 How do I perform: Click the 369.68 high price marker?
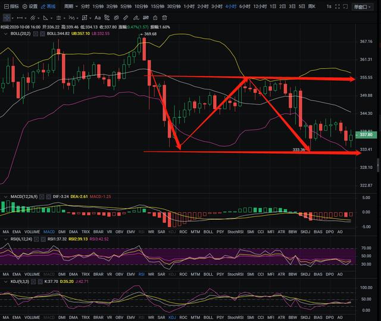pyautogui.click(x=149, y=34)
